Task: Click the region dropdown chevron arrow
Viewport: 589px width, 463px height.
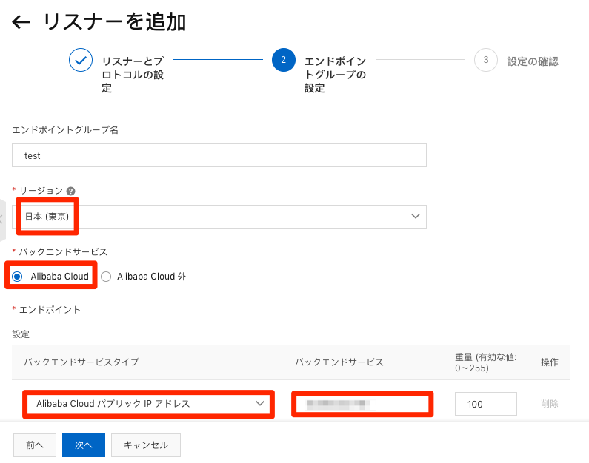Action: tap(415, 216)
